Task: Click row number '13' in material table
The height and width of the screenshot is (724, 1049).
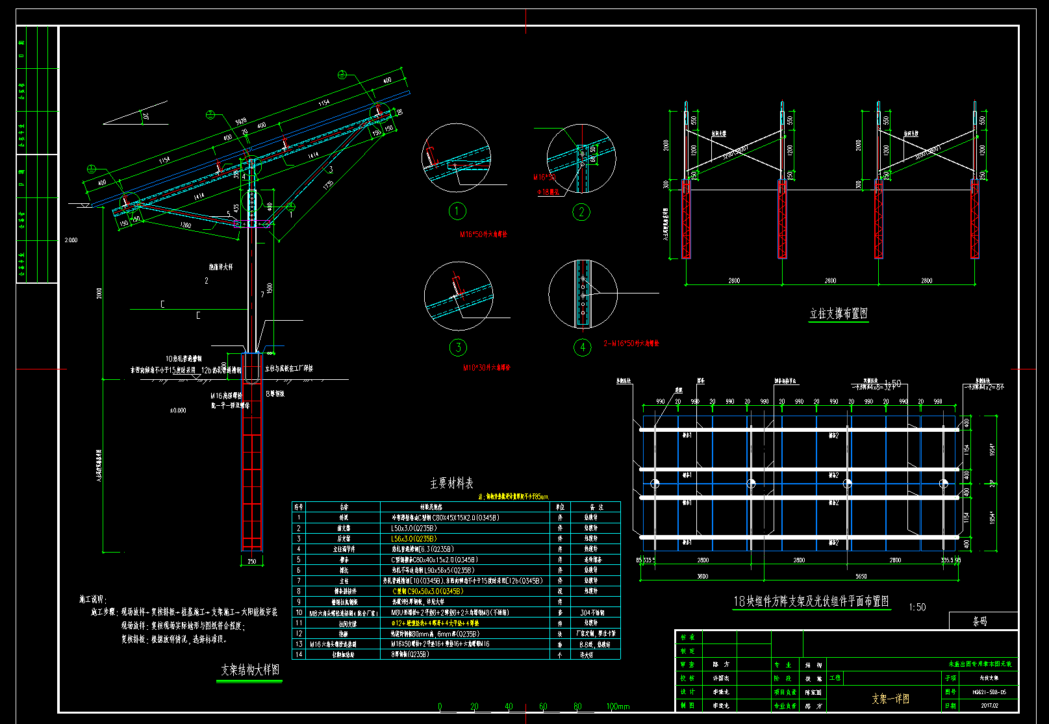Action: [299, 644]
